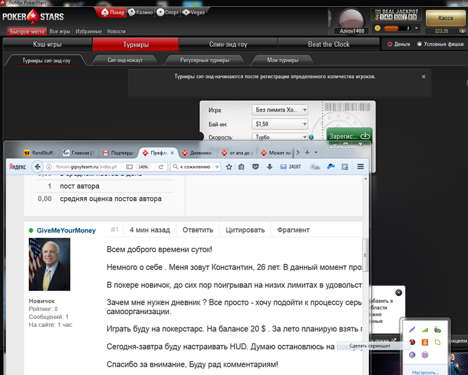The width and height of the screenshot is (468, 375).
Task: Click the Azirov1488 player avatar
Action: click(351, 19)
